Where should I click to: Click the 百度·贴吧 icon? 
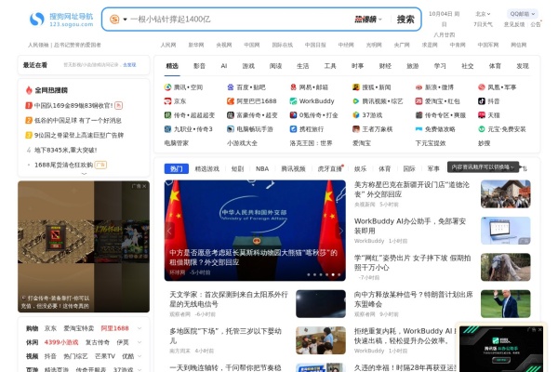pyautogui.click(x=231, y=87)
